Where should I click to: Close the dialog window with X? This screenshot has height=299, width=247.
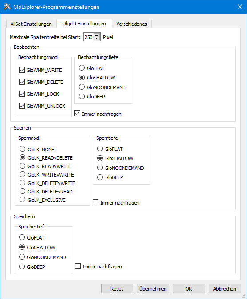tap(240, 7)
